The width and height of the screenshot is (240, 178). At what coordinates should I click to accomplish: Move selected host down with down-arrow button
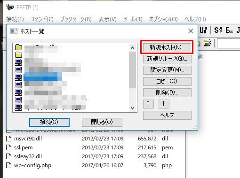click(x=164, y=104)
